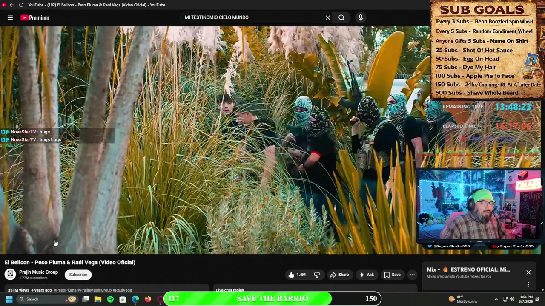Screen dimensions: 545x306
Task: Open the Mix ESTRENO OFICIAL playlist title
Action: pos(468,269)
